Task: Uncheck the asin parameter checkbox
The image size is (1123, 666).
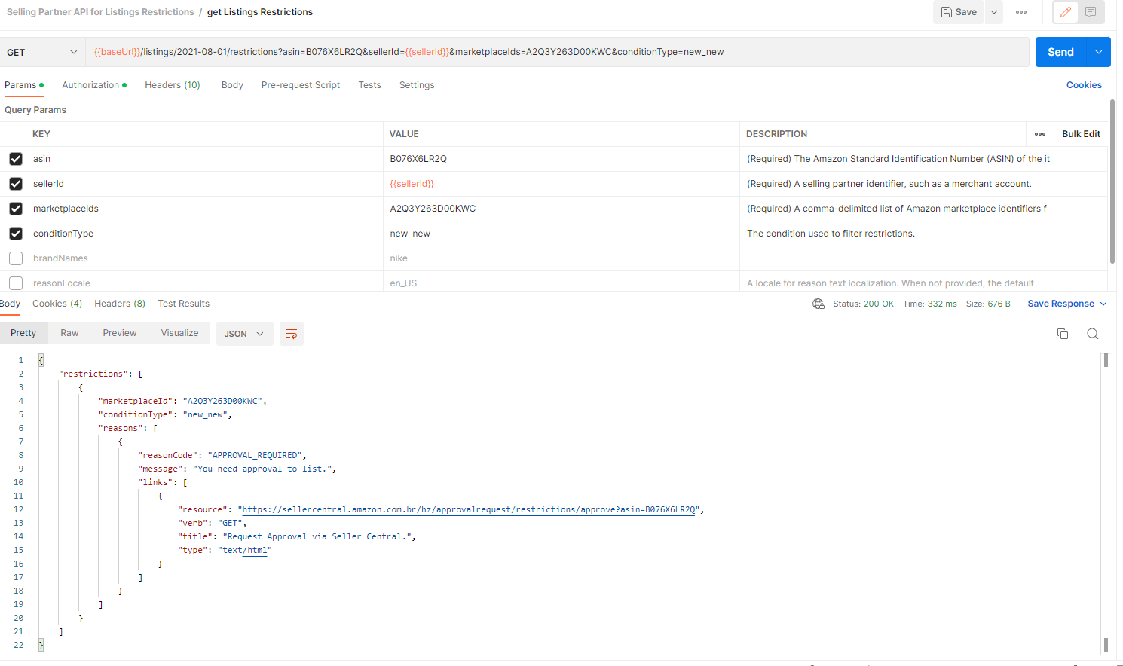Action: (x=16, y=159)
